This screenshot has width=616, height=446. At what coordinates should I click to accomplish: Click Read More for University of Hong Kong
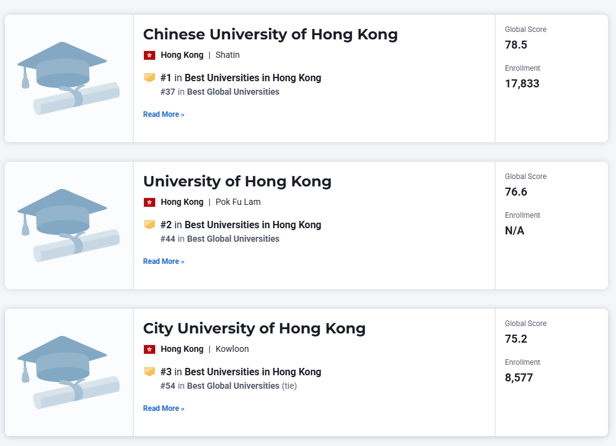coord(164,261)
